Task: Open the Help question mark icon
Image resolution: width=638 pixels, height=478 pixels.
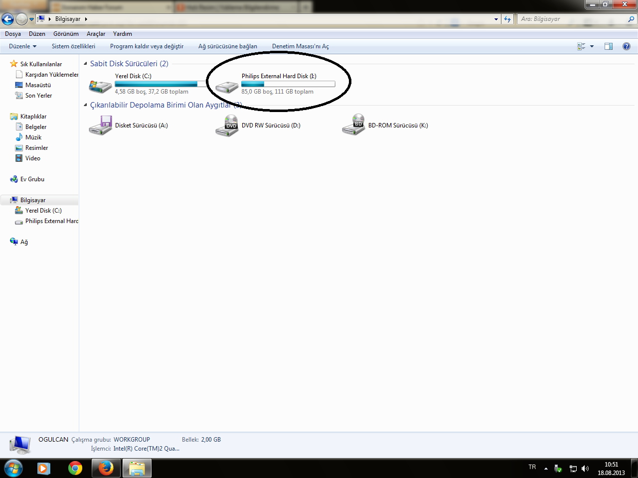Action: point(627,46)
